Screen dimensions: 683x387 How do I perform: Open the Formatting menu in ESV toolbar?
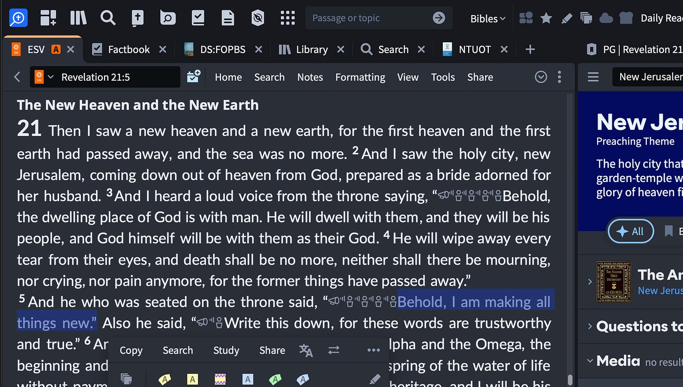[x=360, y=77]
